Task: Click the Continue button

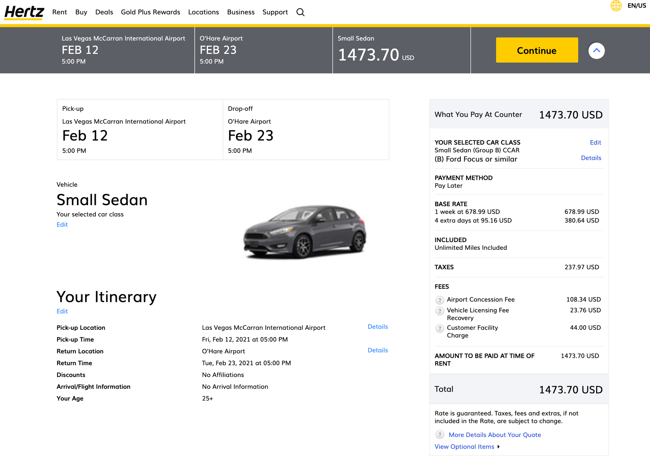Action: [537, 50]
